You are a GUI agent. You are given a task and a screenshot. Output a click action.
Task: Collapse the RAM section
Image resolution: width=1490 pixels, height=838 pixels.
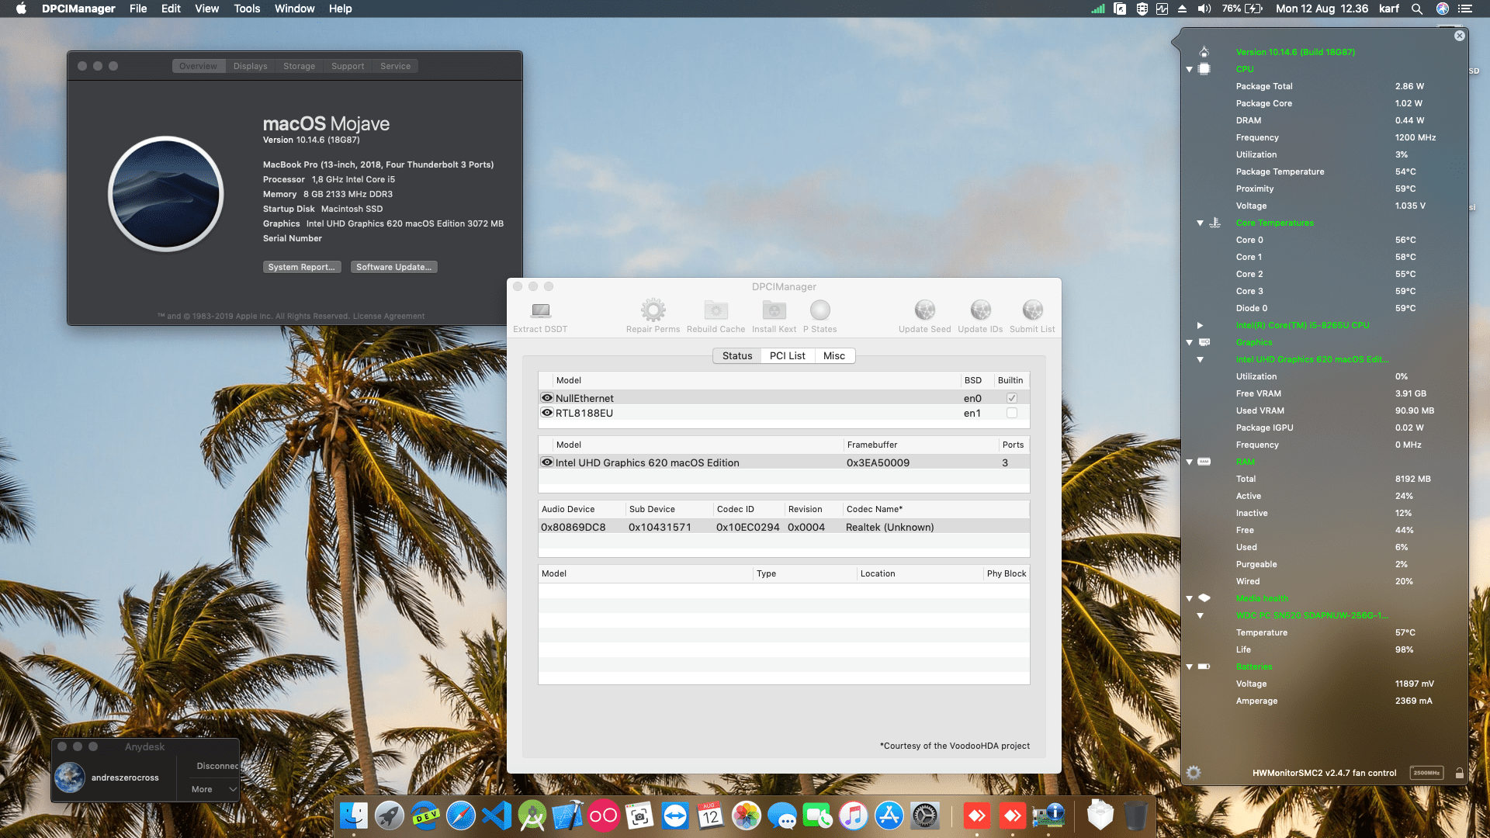click(x=1190, y=462)
